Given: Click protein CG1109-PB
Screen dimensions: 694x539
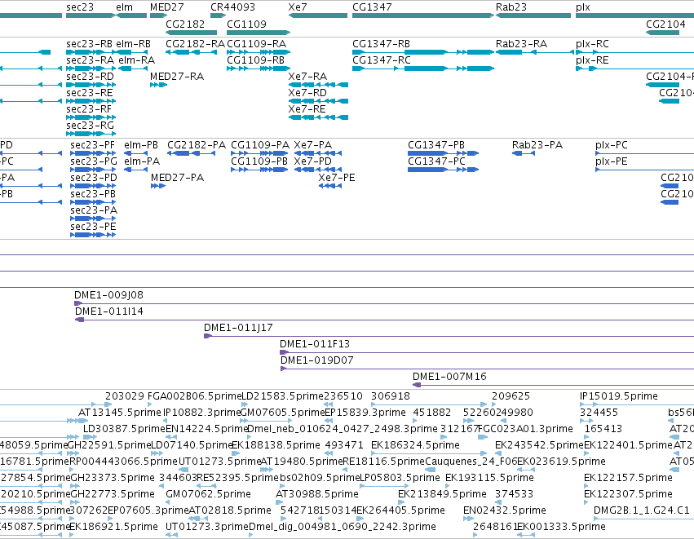Looking at the screenshot, I should (259, 170).
